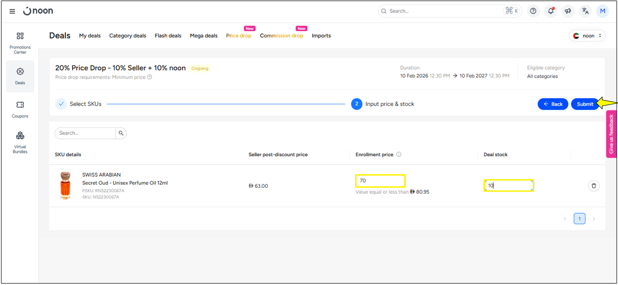Switch to the Flash deals tab
Screen dimensions: 618x285
(x=168, y=36)
